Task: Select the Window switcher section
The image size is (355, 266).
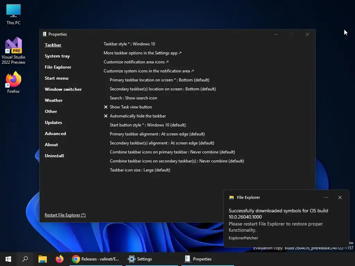Action: (x=63, y=89)
